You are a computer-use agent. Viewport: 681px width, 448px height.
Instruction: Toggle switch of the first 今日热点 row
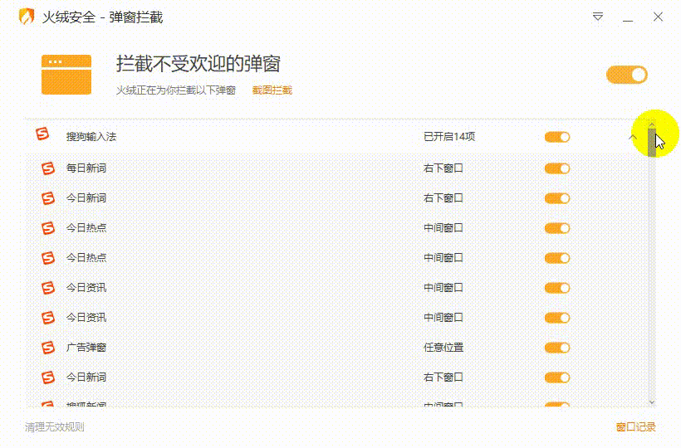pos(557,228)
